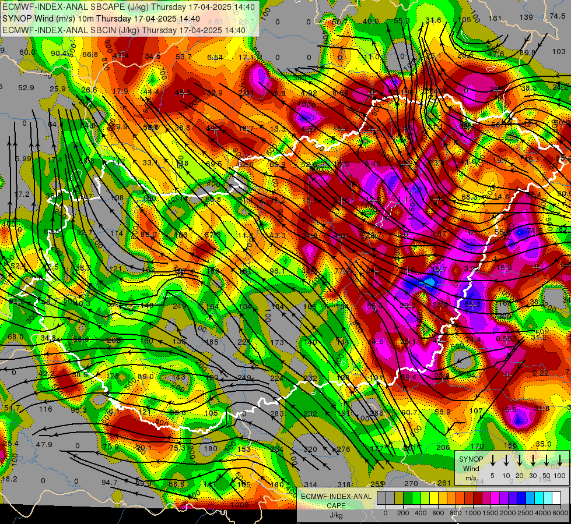
Task: Click the wind arrow above the 100 m/s label
Action: pos(560,460)
